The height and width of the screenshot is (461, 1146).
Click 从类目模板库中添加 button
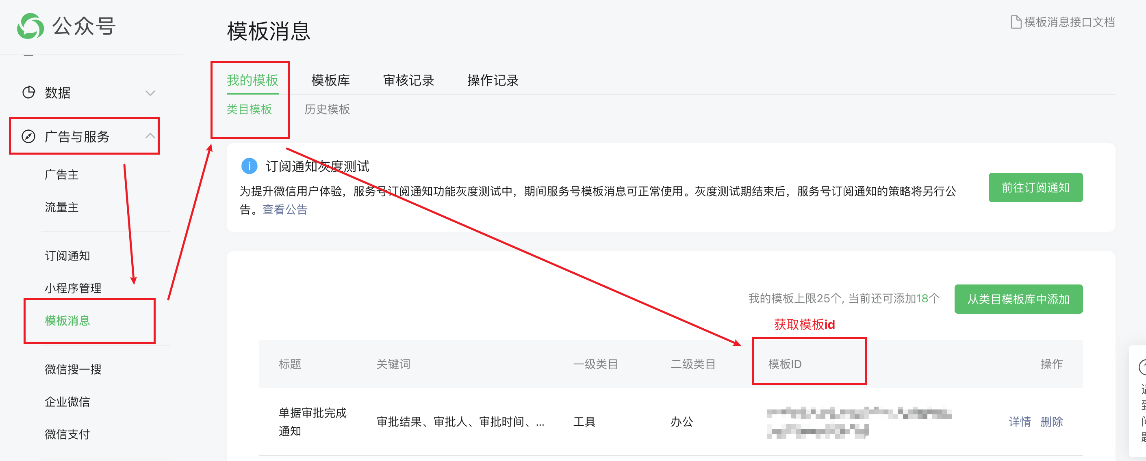[x=1018, y=299]
